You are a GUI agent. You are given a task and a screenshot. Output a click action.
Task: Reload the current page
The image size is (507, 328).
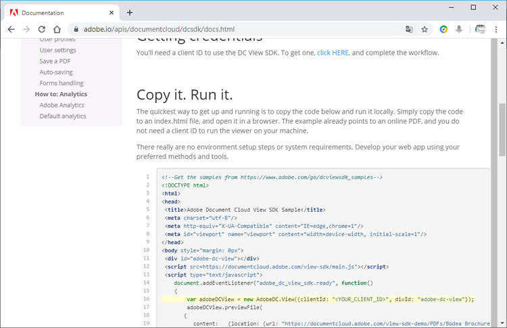coord(42,30)
